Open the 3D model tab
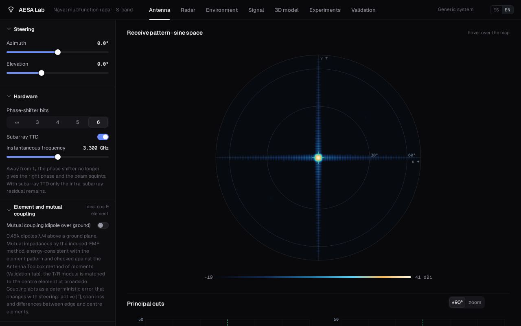This screenshot has width=521, height=326. tap(287, 10)
